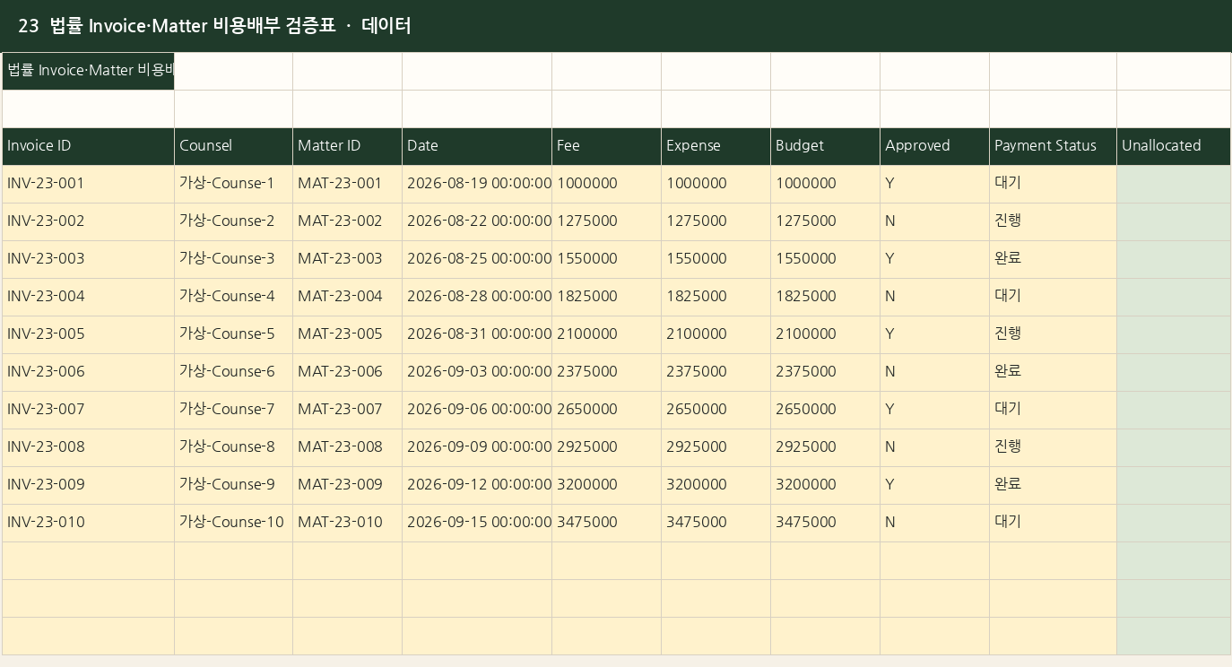Click date cell 2026-08-19 00:00:00
Screen dimensions: 1232x667
coord(477,184)
